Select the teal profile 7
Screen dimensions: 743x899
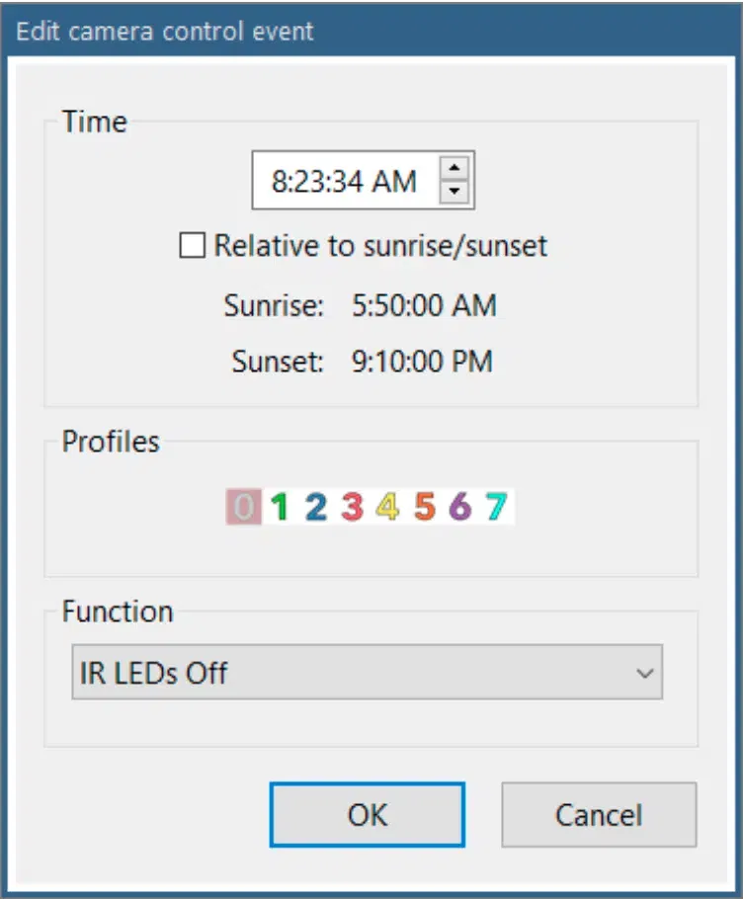496,508
